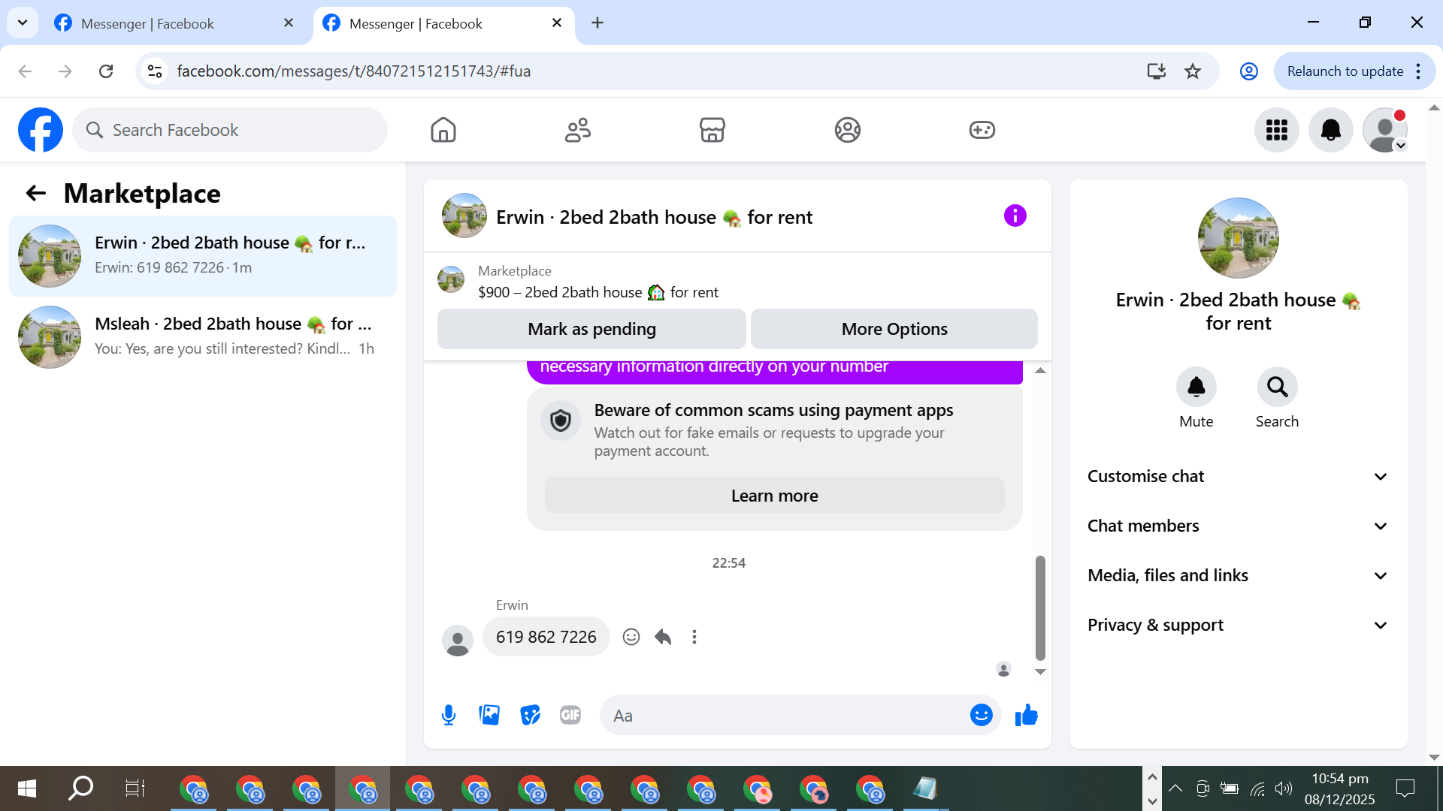Open Windows Start menu
Screen dimensions: 1443x811
point(27,788)
